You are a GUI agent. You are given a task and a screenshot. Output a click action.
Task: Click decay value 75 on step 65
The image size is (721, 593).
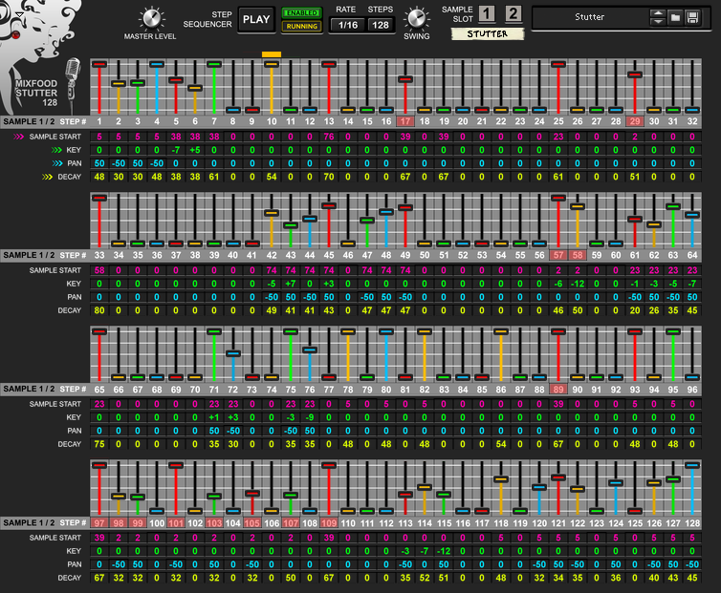99,444
